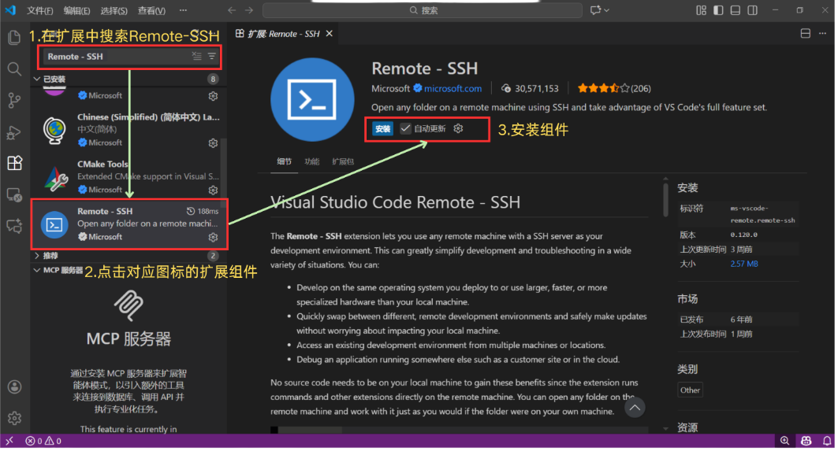Open editor more actions ellipsis
This screenshot has height=451, width=838.
click(822, 34)
